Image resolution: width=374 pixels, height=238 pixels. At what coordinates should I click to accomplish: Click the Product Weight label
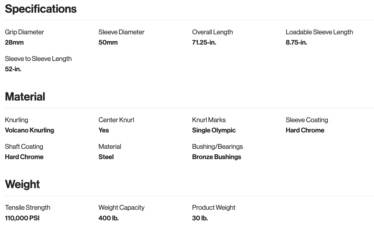[x=214, y=208]
